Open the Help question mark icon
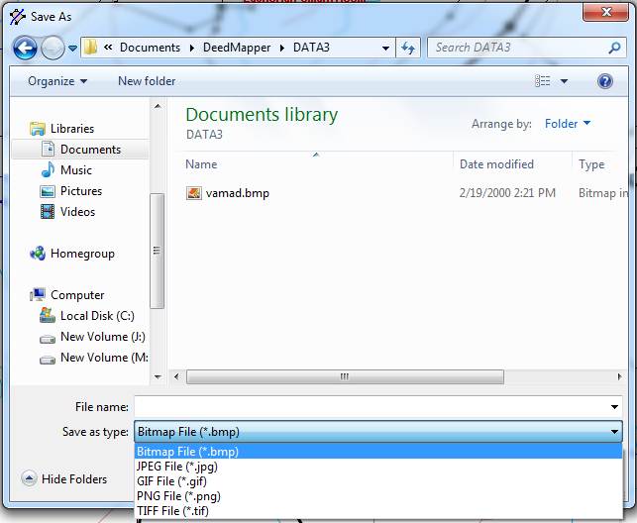Viewport: 637px width, 523px height. pos(605,81)
